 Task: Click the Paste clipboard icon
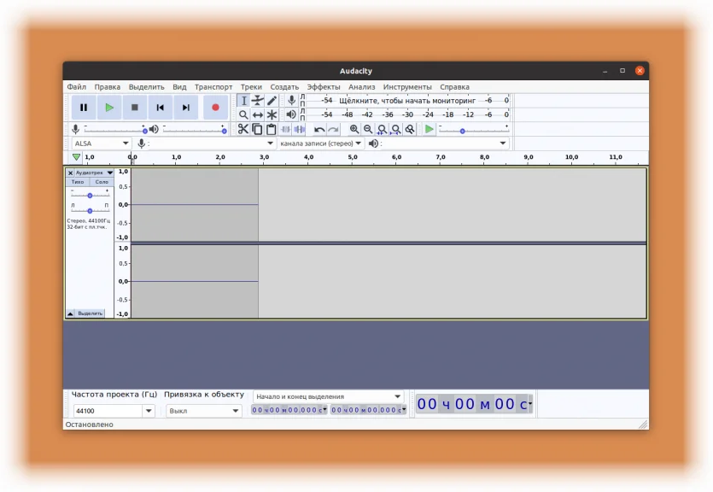[x=272, y=130]
